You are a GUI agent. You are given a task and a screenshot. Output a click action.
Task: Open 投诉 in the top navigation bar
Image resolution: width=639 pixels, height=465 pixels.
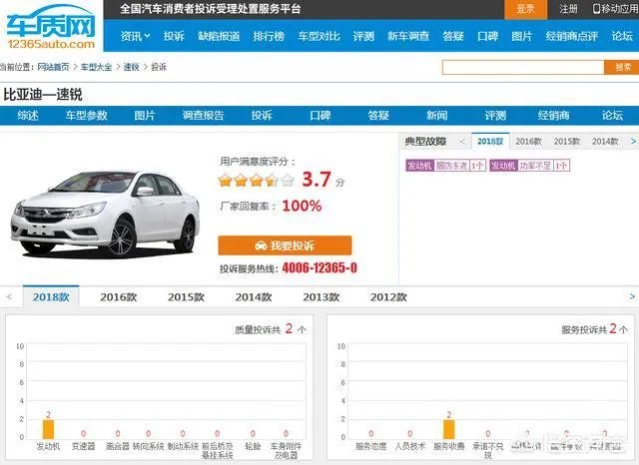coord(174,36)
